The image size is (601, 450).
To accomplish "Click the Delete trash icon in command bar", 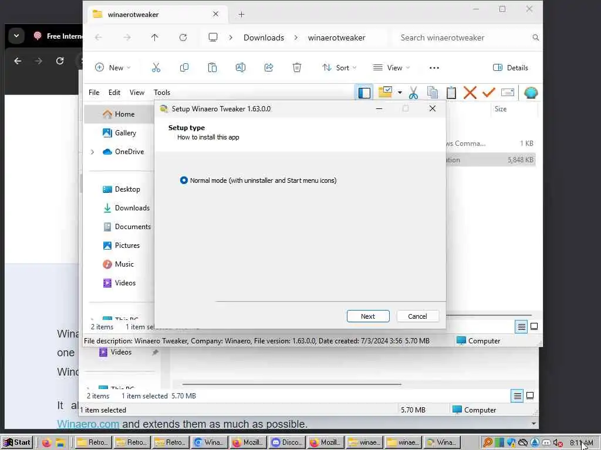I will pos(296,68).
